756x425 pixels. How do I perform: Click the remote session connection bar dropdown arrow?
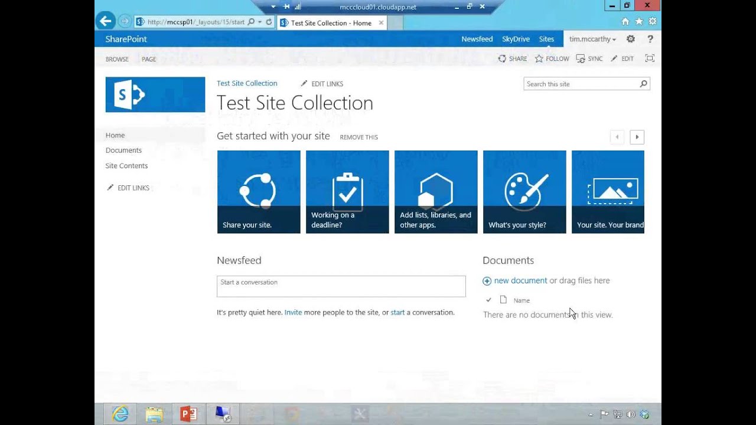click(x=273, y=6)
